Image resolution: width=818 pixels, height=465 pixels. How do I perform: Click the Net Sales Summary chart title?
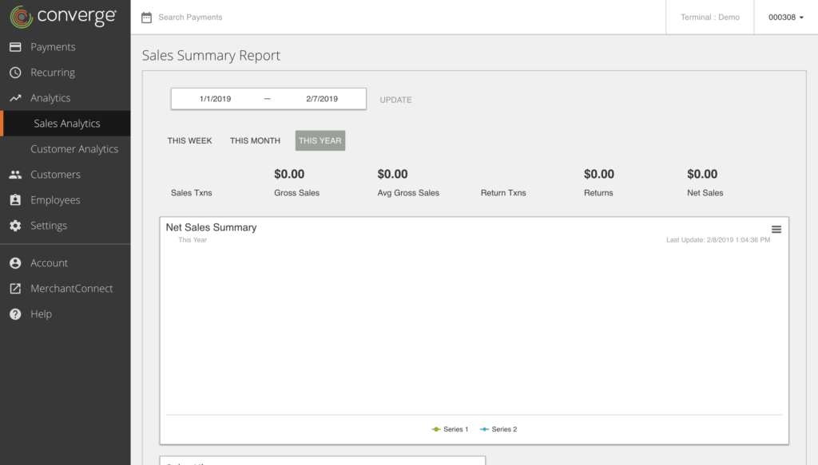tap(211, 227)
